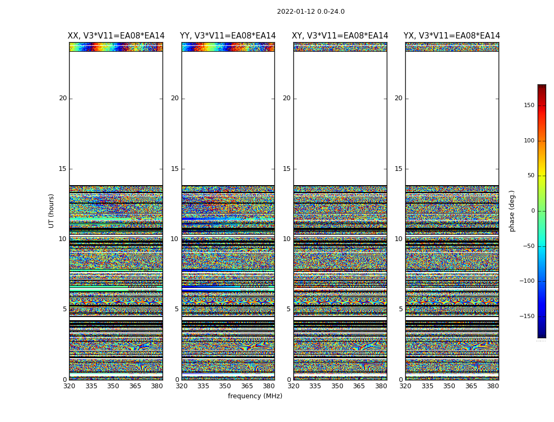The width and height of the screenshot is (554, 422).
Task: Click the phase colorbar gradient strip
Action: (x=541, y=211)
